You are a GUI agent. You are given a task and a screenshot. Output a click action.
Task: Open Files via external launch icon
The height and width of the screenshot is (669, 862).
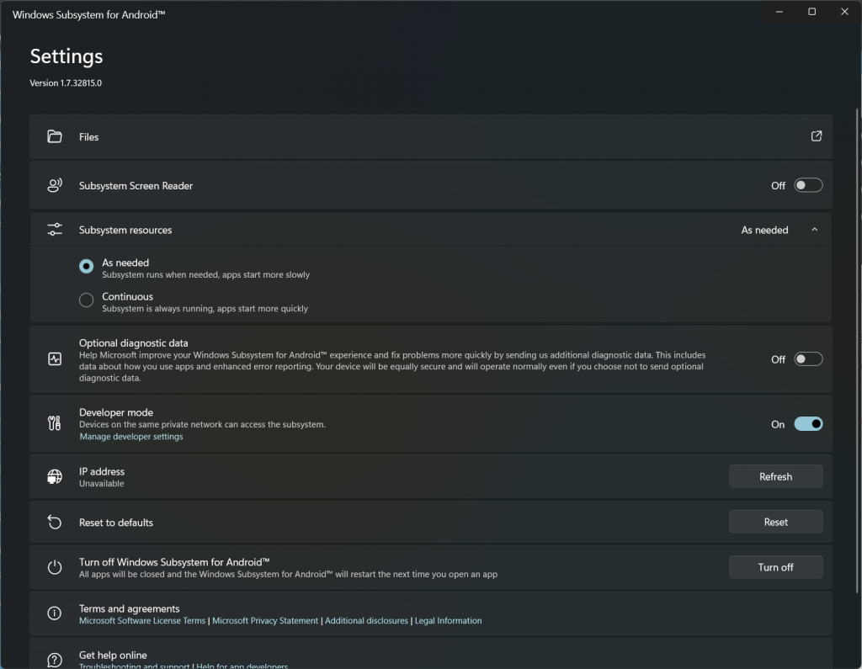click(816, 136)
